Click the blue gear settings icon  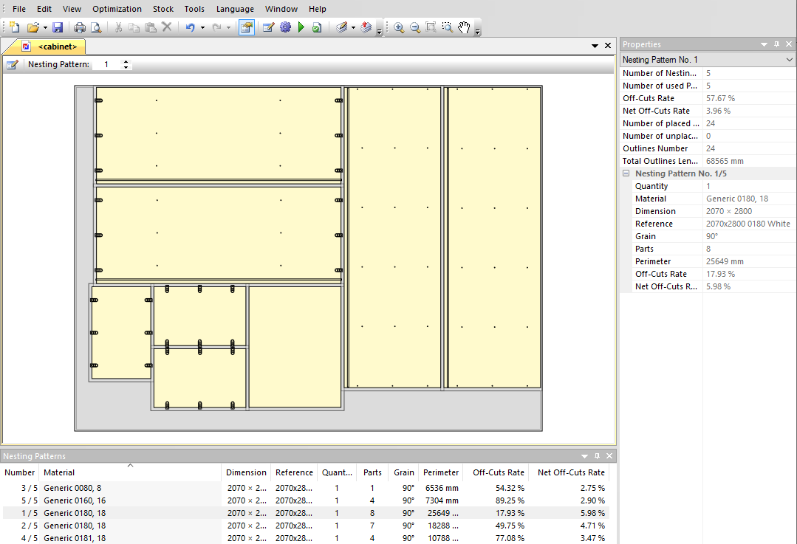pos(286,27)
